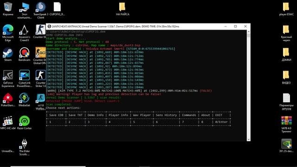Click the DESYNC HACK line at 00h:18m:12s:899ms
The image size is (297, 167).
pyautogui.click(x=94, y=66)
